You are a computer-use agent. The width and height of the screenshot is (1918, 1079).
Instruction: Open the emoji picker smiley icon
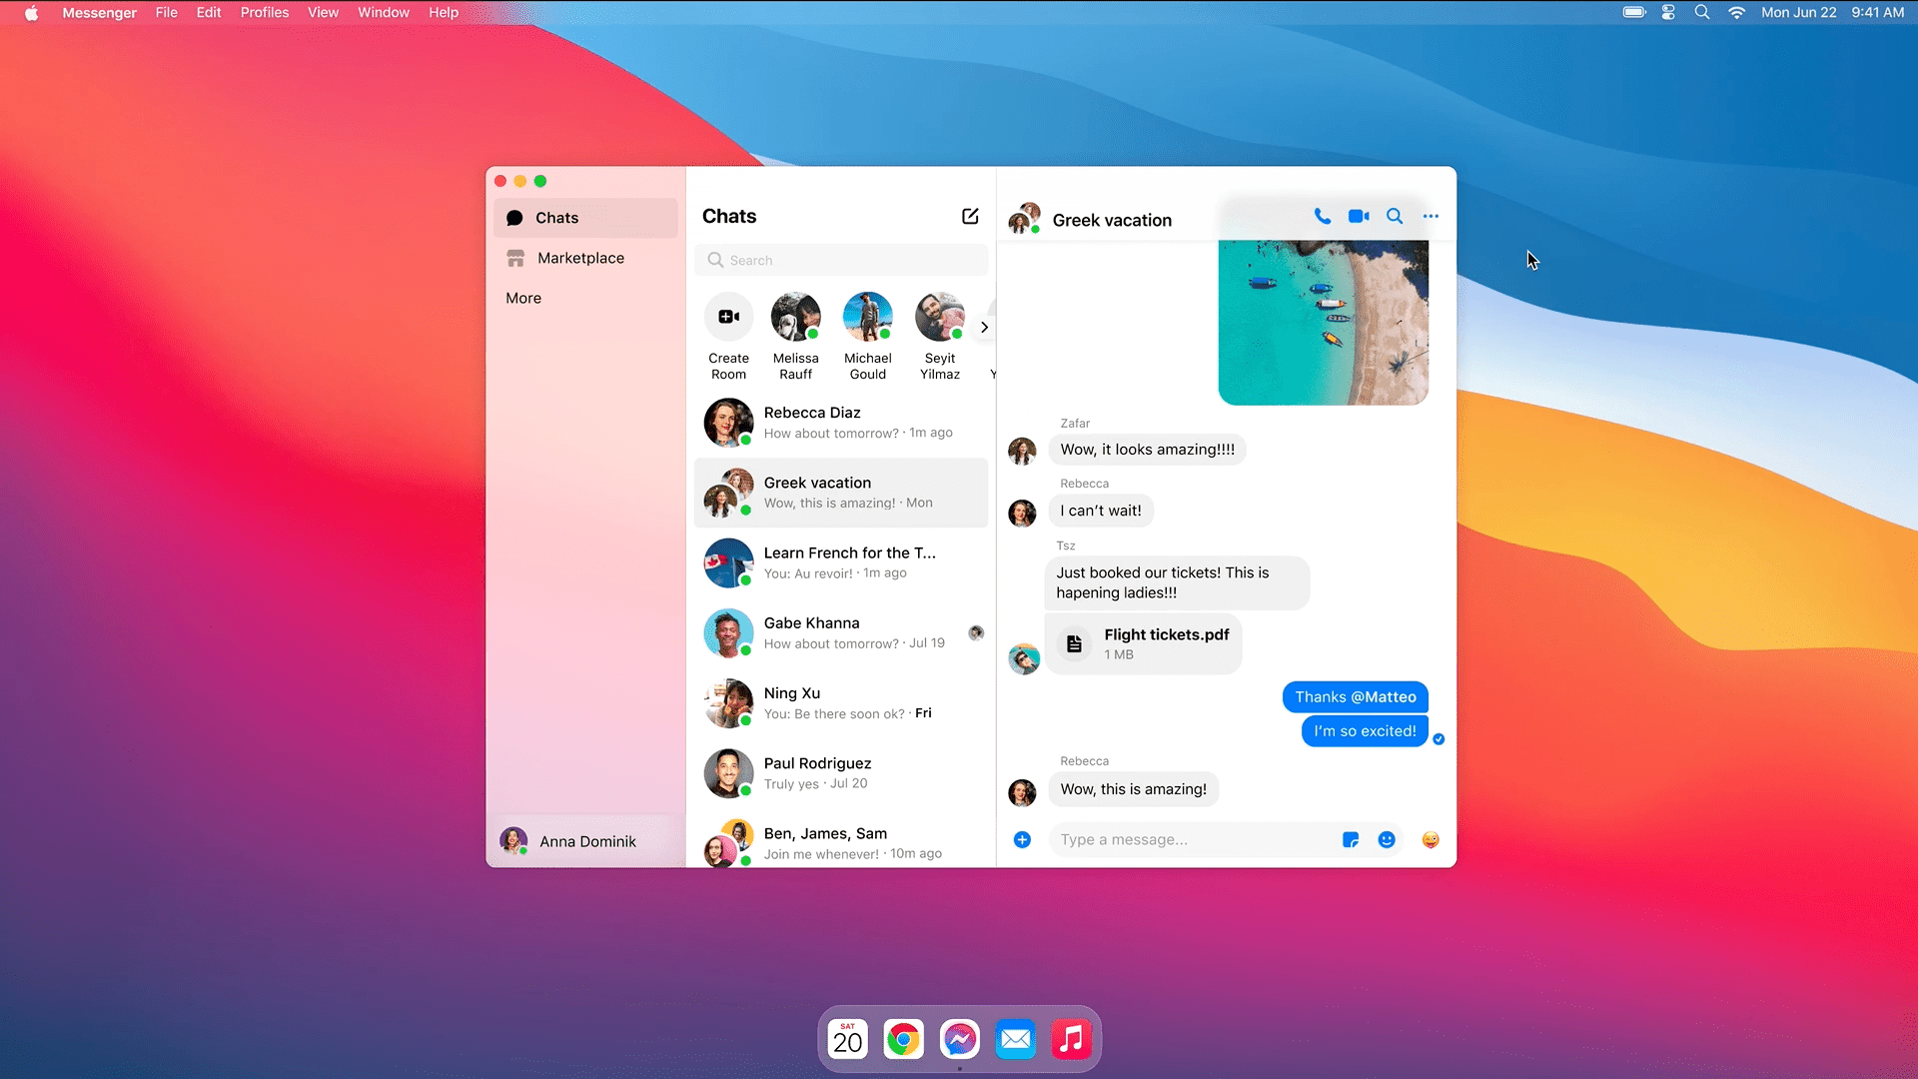[1387, 840]
